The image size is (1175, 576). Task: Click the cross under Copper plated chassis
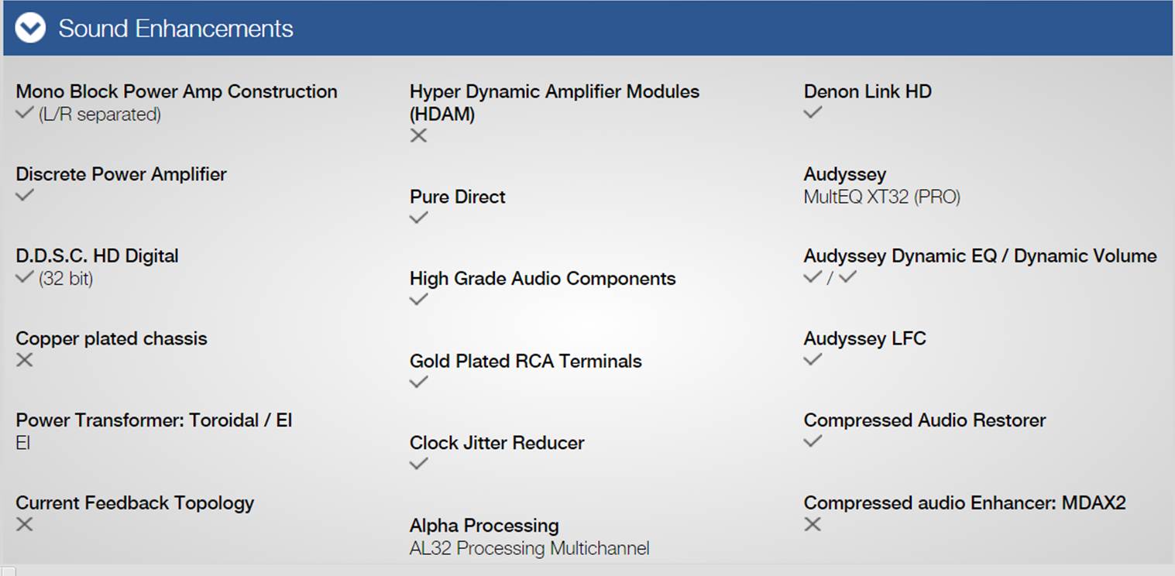click(x=25, y=360)
